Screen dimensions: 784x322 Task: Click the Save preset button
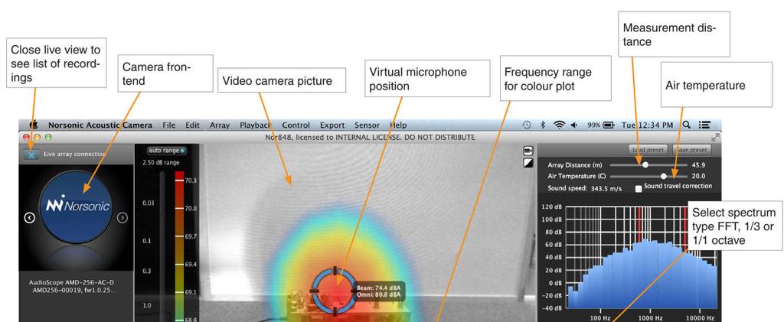click(692, 150)
